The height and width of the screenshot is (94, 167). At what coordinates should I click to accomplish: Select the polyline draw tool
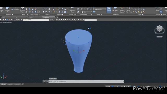tap(43, 9)
